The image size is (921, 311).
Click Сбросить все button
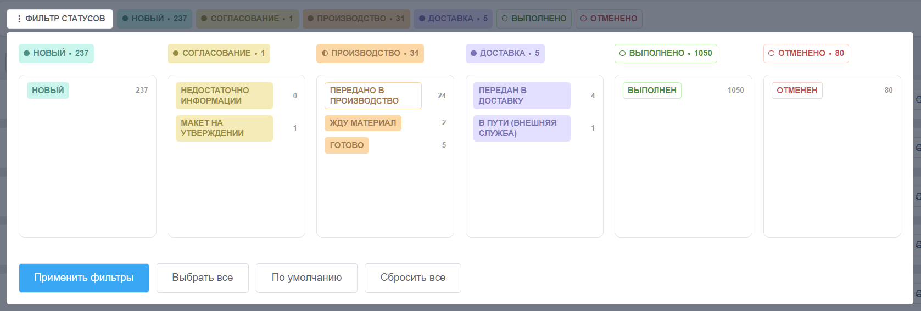(x=413, y=278)
